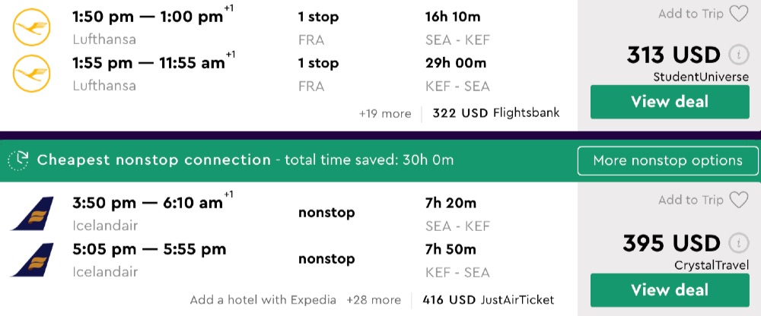Expand the +19 more deals list
Viewport: 761px width, 316px height.
[385, 113]
